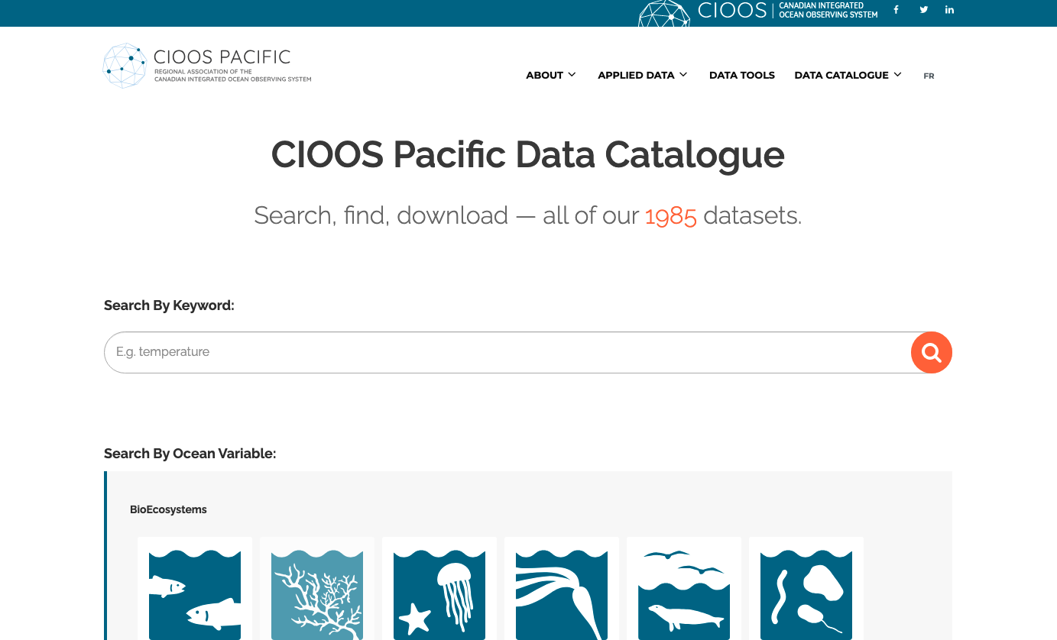1057x640 pixels.
Task: Click the orange search magnifier button
Action: tap(931, 352)
